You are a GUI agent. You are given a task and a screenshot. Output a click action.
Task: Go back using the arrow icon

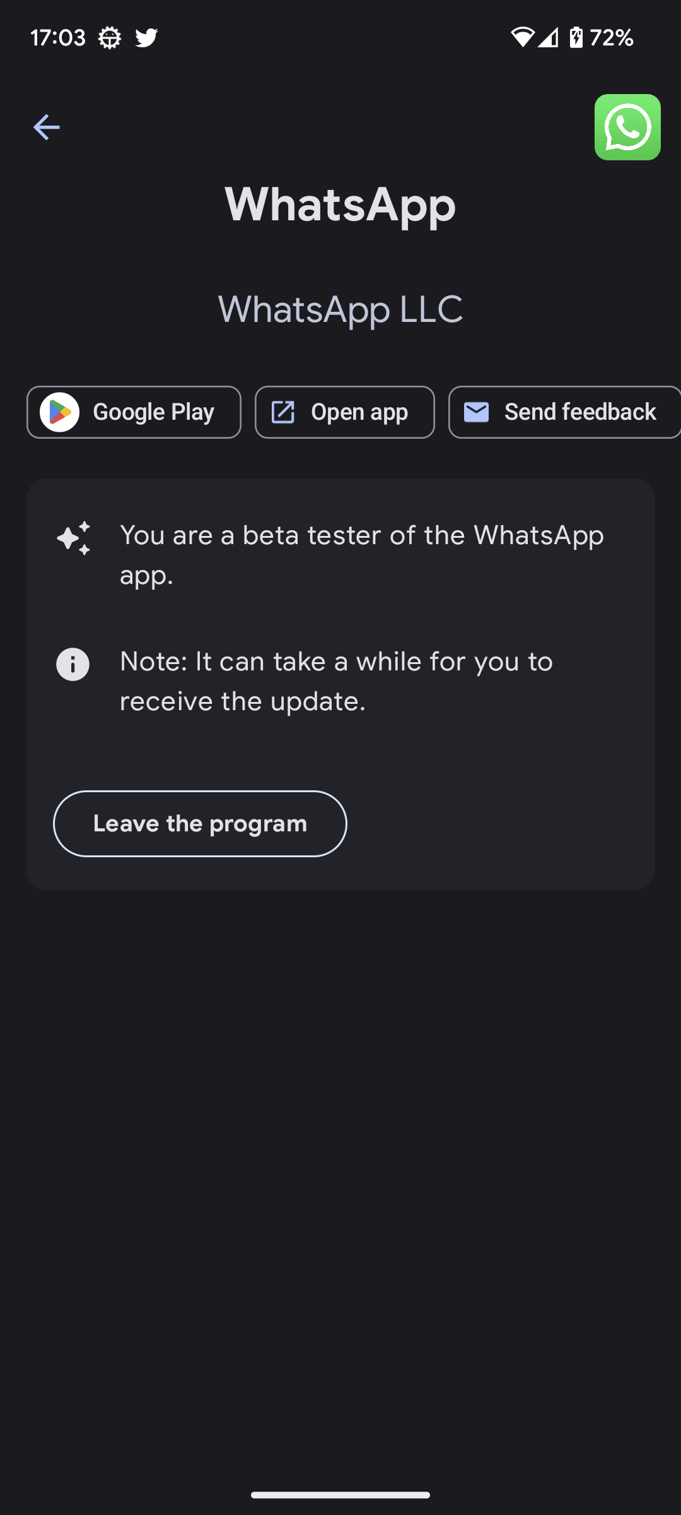(x=46, y=127)
